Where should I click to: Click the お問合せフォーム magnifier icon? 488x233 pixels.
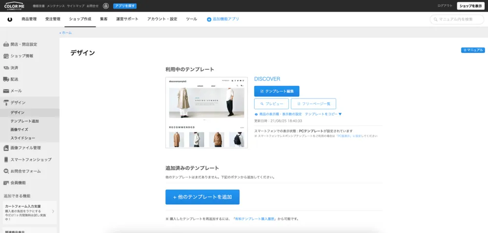tap(6, 171)
